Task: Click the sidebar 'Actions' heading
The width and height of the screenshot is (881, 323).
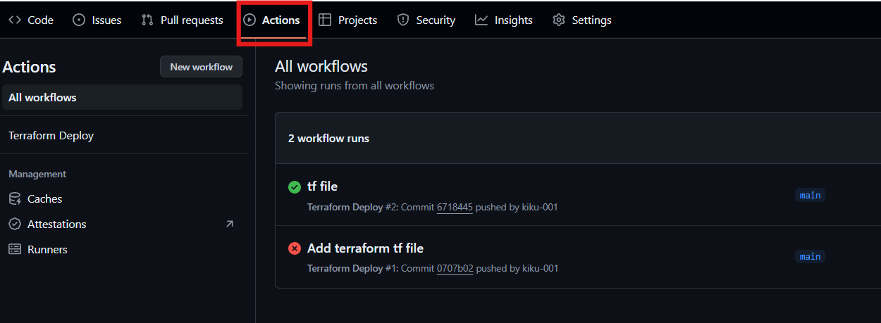Action: (x=29, y=67)
